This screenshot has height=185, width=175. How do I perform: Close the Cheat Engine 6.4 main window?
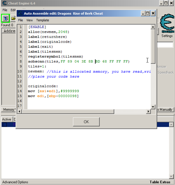[x=171, y=3]
